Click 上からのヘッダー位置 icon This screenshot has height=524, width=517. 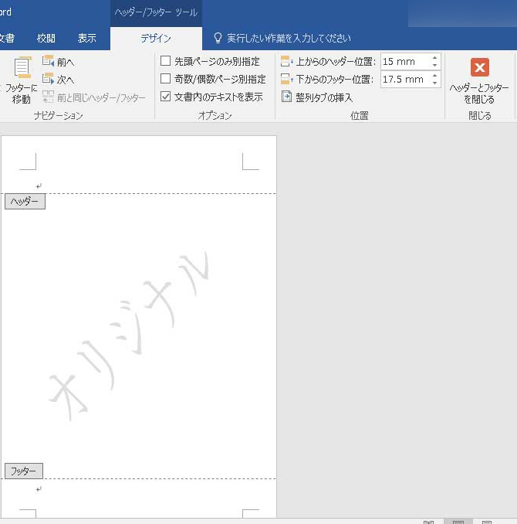point(287,61)
